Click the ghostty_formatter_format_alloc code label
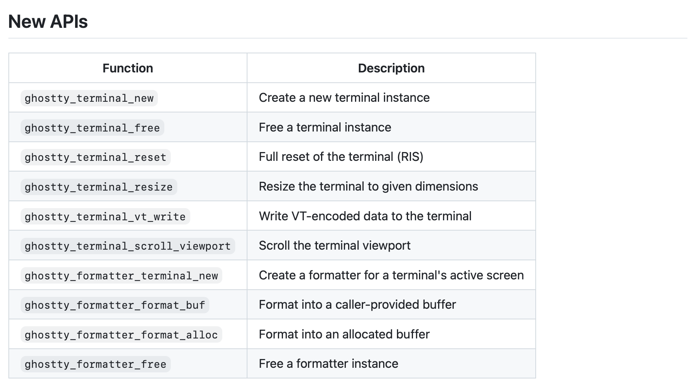This screenshot has height=388, width=697. click(x=121, y=335)
